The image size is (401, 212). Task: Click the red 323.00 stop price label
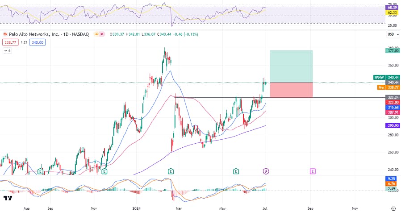pyautogui.click(x=393, y=102)
